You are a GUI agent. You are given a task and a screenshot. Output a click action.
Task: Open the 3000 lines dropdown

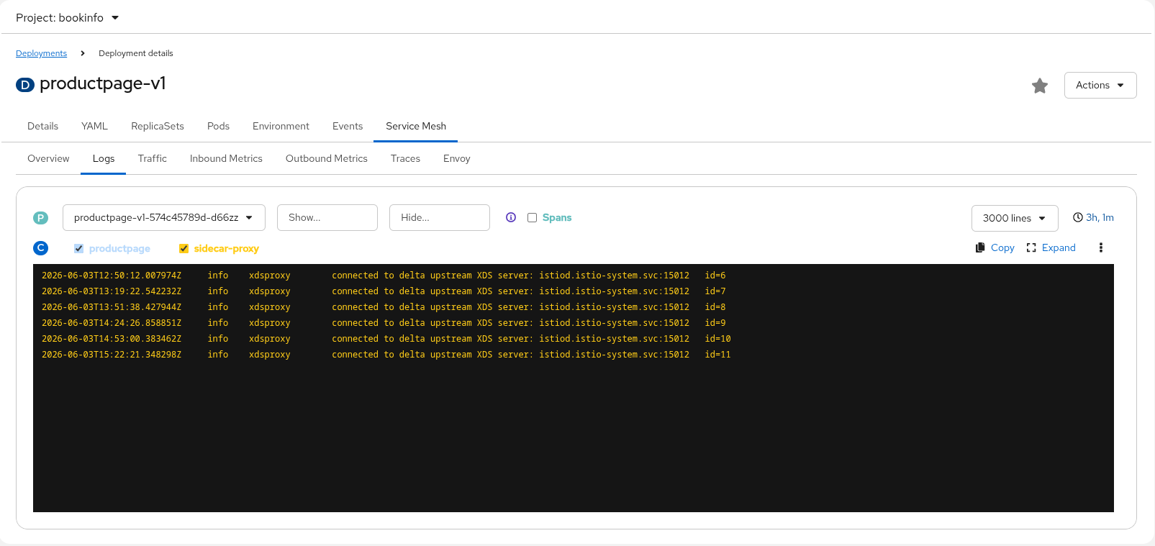click(1015, 218)
